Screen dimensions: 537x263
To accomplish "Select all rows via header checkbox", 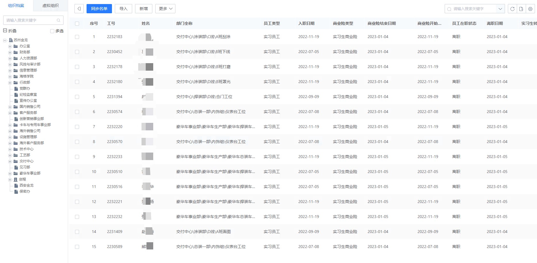I will tap(77, 23).
